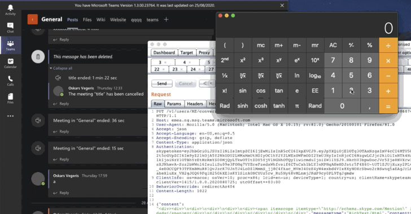Click the BehaviorOverride: redirectAs404 header line
Image resolution: width=411 pixels, height=214 pixels.
pos(195,186)
